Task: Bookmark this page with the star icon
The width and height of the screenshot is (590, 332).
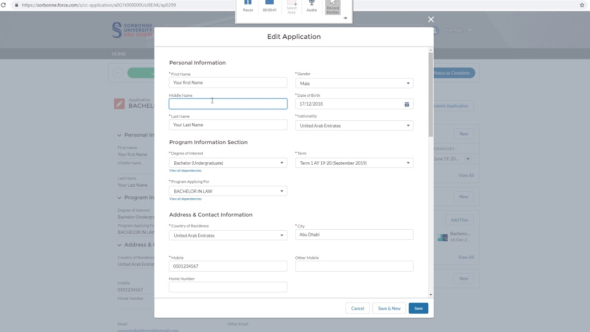Action: tap(582, 5)
